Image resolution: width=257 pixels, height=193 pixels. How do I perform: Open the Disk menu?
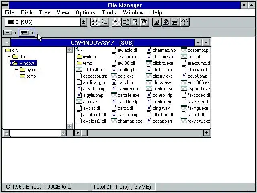[x=27, y=12]
